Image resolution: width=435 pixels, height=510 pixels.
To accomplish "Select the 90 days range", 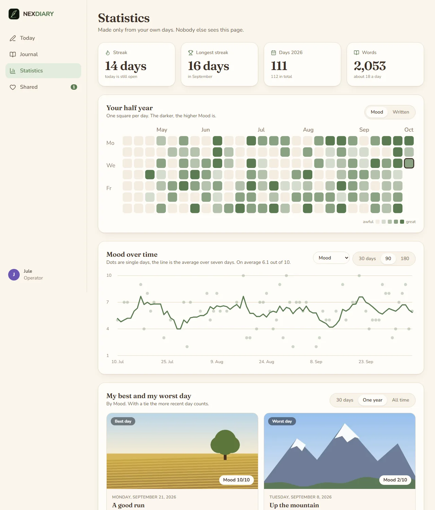I will click(x=388, y=259).
